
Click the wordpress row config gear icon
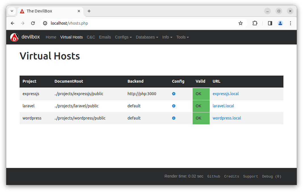pos(174,118)
